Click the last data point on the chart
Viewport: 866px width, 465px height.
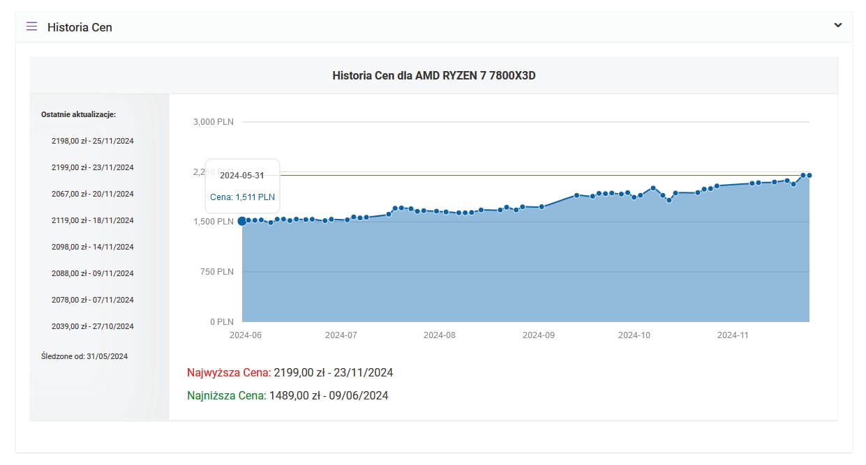(x=809, y=175)
